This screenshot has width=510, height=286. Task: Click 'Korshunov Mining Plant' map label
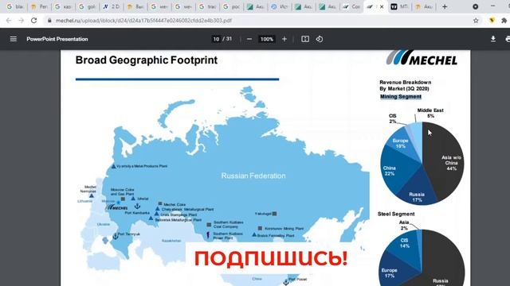[x=284, y=229]
